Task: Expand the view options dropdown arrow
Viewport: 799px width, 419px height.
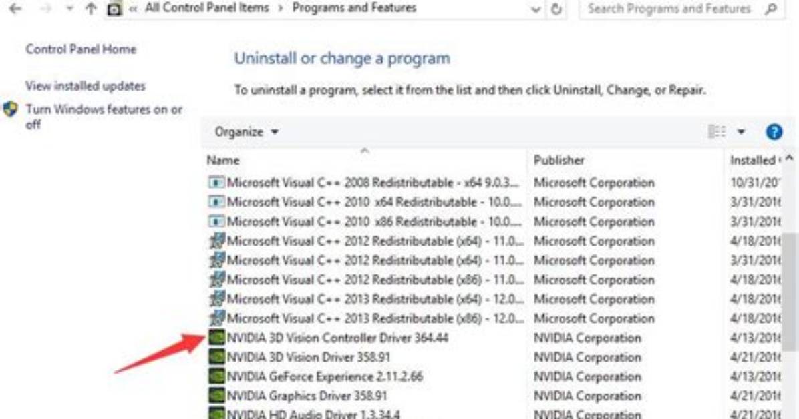Action: [741, 132]
